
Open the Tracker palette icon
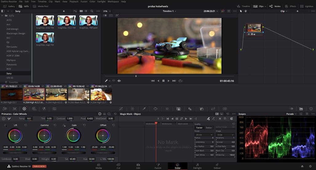point(167,109)
